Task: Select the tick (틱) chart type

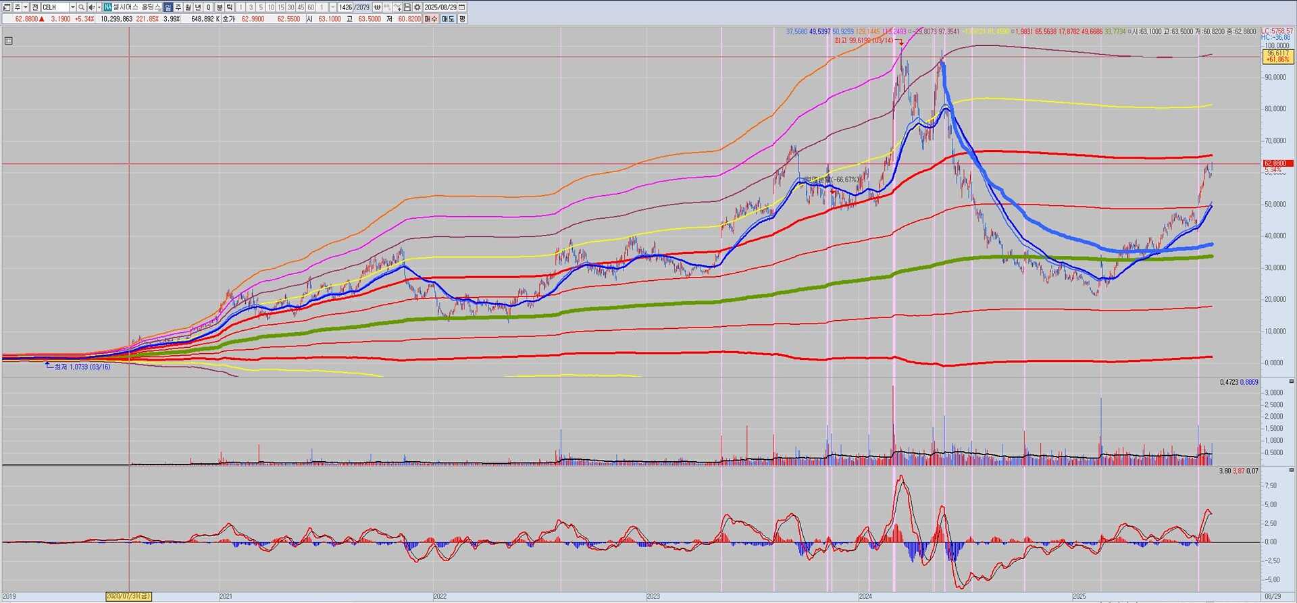Action: click(x=230, y=7)
